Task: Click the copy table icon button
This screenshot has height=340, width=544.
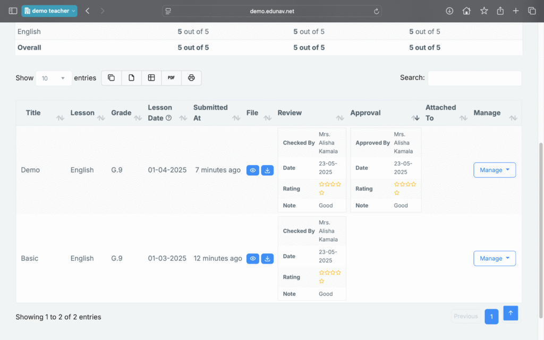Action: click(x=112, y=78)
